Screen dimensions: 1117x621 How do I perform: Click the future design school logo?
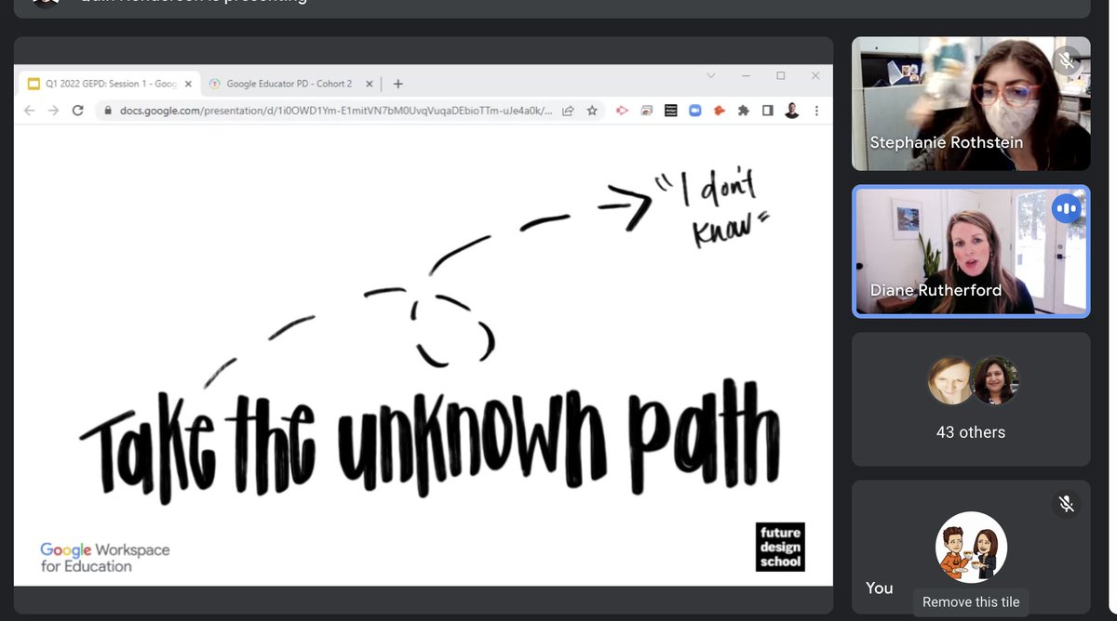point(779,546)
